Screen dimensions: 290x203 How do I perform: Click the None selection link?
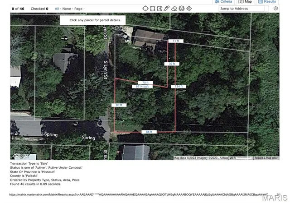pos(67,9)
